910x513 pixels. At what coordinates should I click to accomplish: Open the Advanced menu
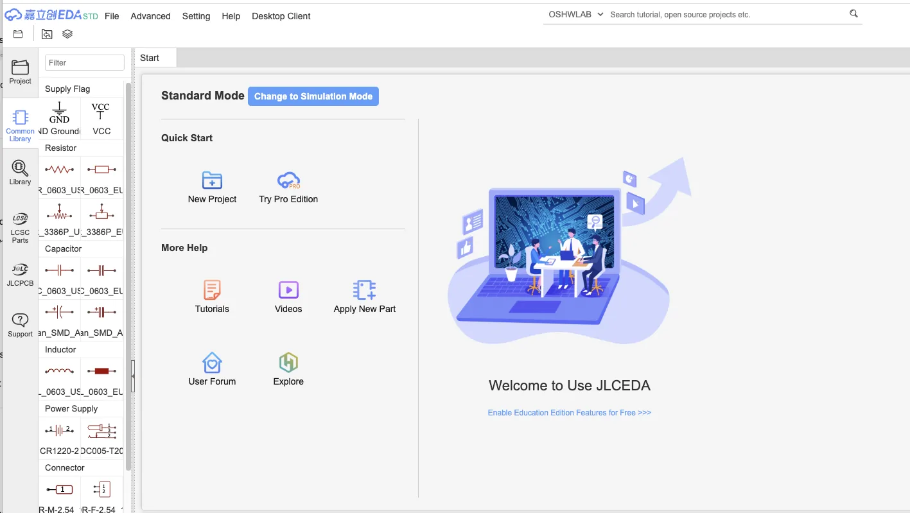tap(150, 16)
